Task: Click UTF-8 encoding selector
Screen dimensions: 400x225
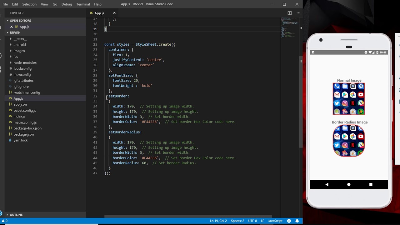Action: (x=252, y=221)
